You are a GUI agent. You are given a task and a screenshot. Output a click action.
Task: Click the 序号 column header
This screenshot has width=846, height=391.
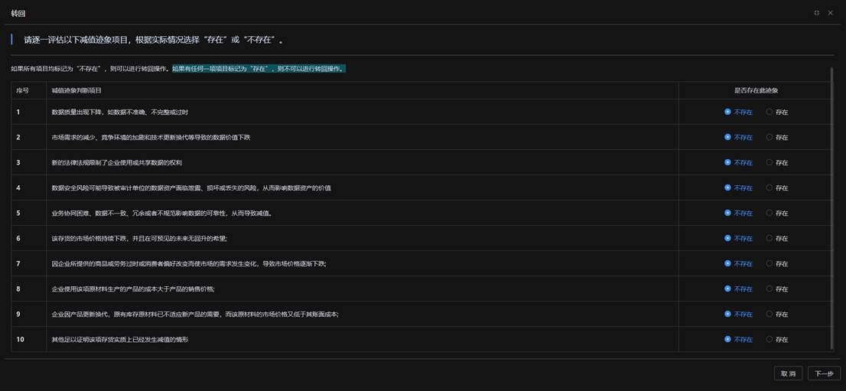pyautogui.click(x=22, y=90)
